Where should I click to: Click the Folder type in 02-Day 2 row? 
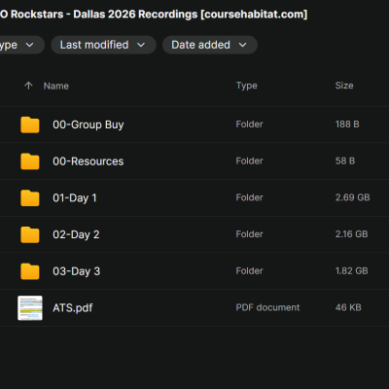point(249,234)
